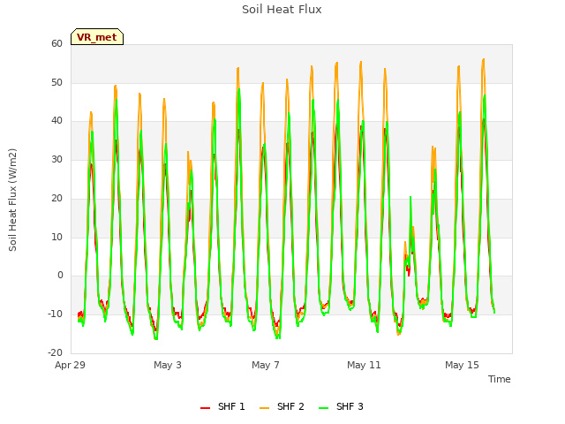Screen dimensions: 565x424
Task: Click the 20 y-axis tick label
Action: 56,198
